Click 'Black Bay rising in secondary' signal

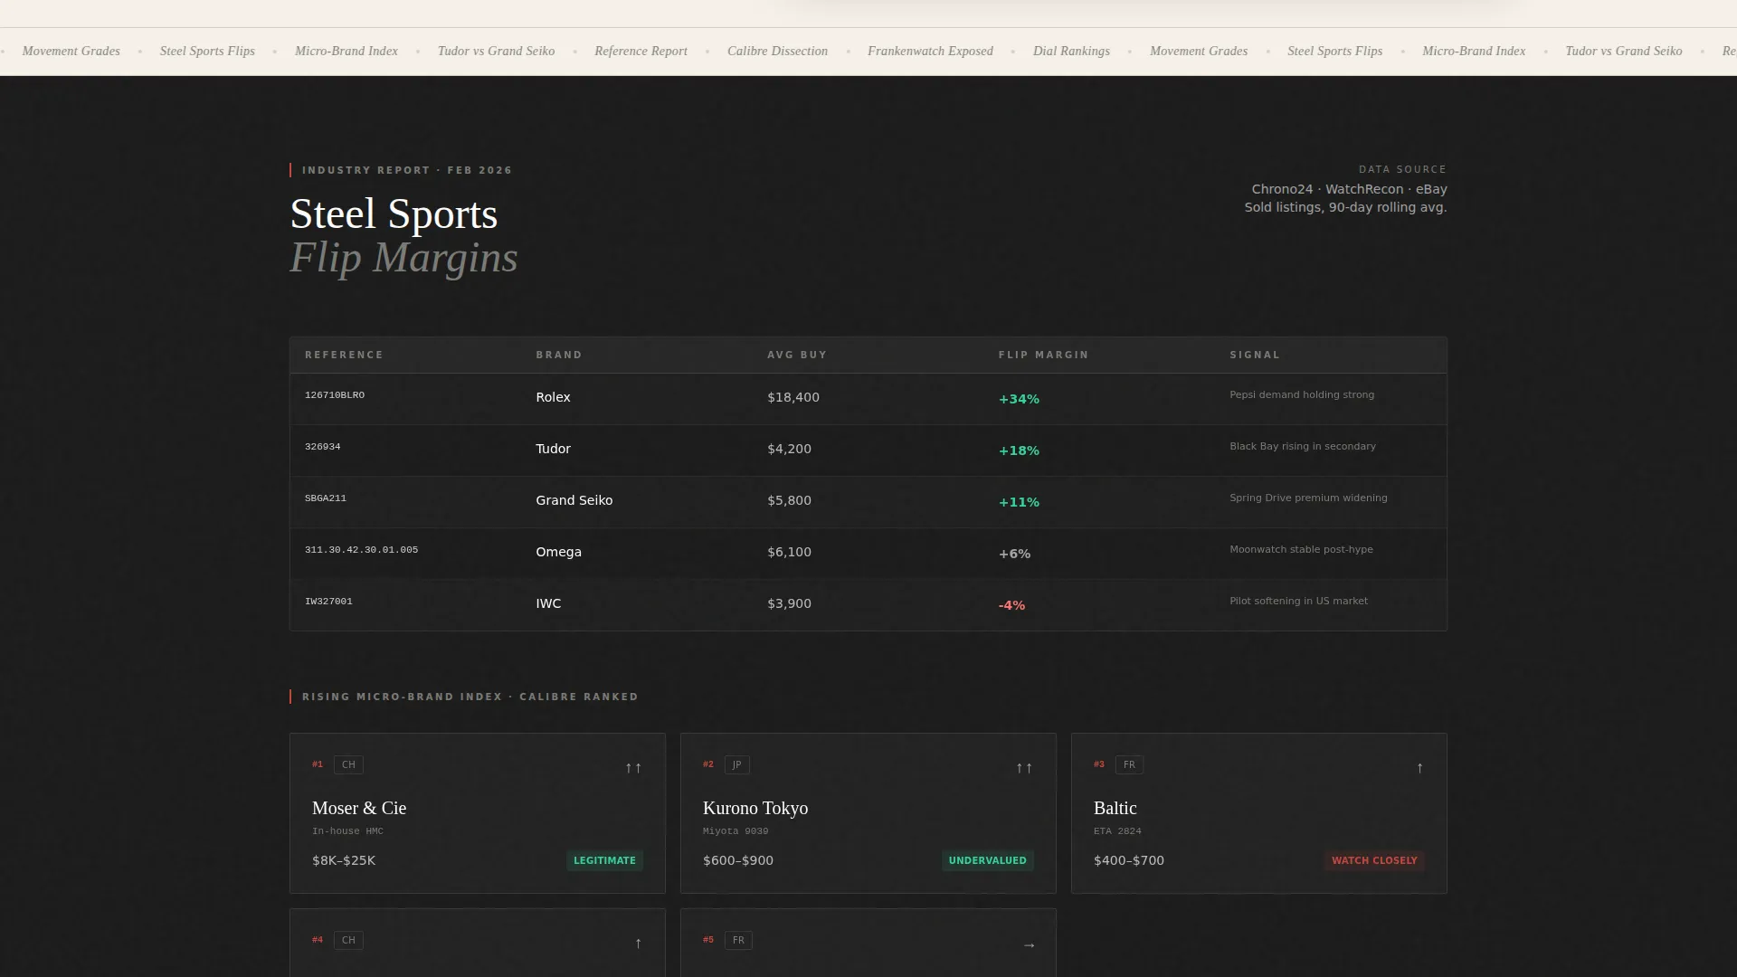(1303, 446)
